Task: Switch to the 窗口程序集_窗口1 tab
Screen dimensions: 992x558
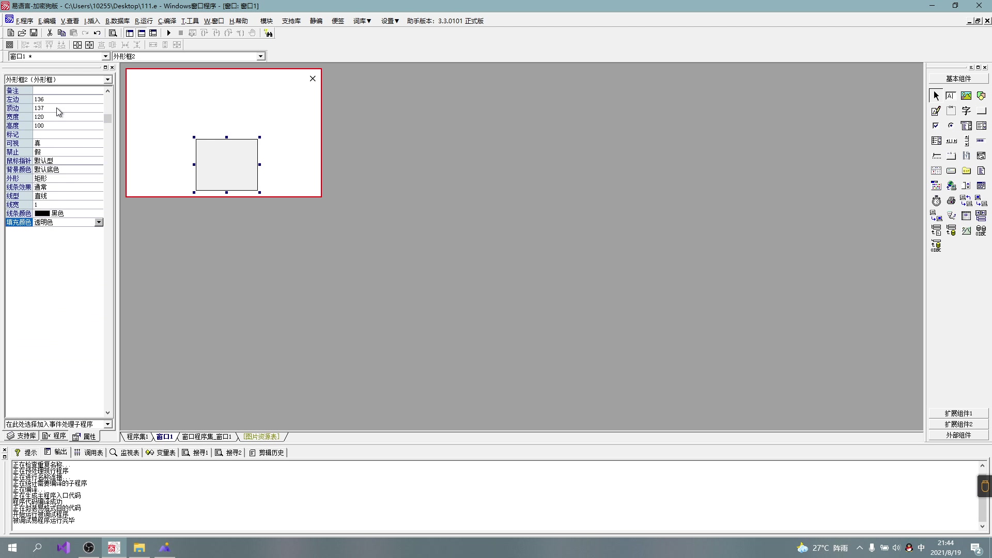Action: (x=207, y=437)
